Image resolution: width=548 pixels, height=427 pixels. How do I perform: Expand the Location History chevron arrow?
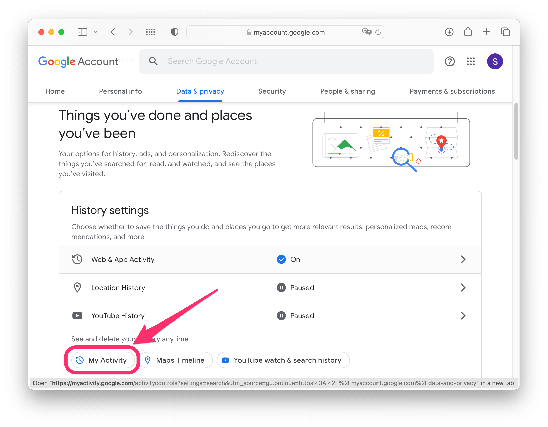463,288
